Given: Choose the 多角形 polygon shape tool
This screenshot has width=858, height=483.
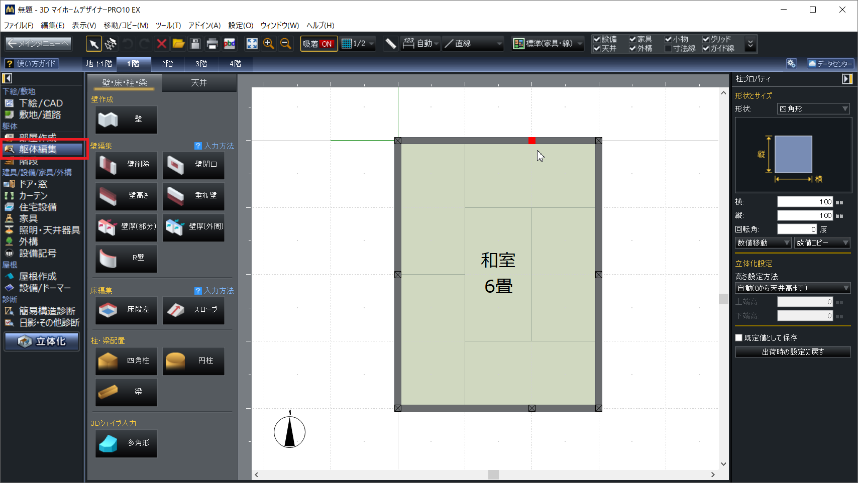Looking at the screenshot, I should click(x=126, y=443).
